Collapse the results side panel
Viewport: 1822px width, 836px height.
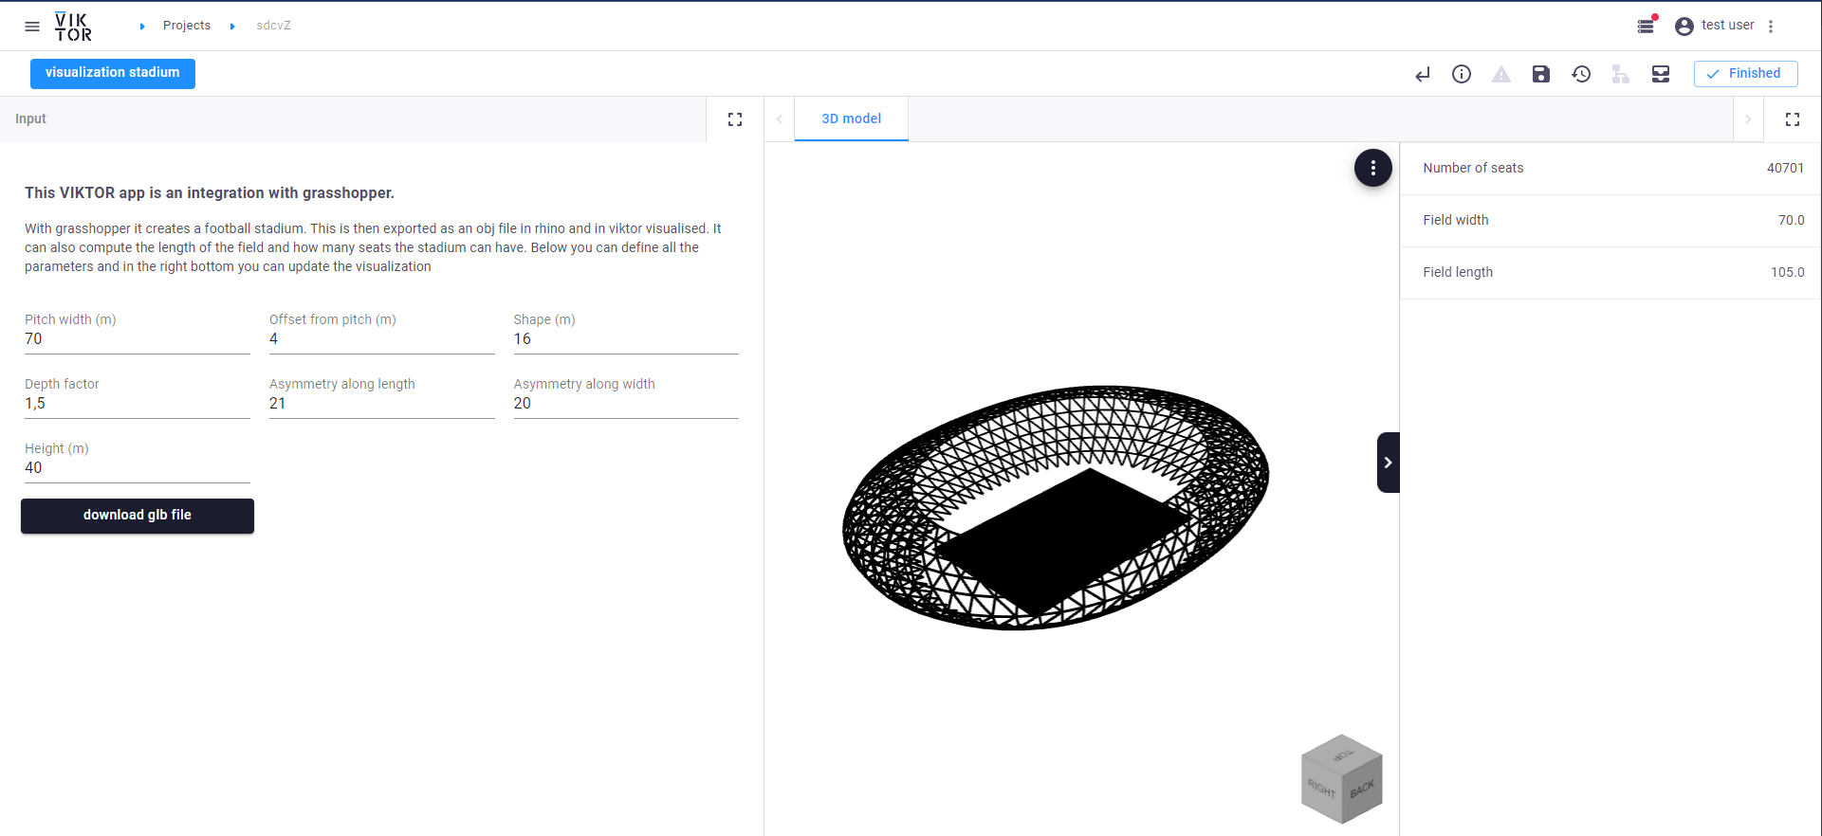click(x=1389, y=463)
